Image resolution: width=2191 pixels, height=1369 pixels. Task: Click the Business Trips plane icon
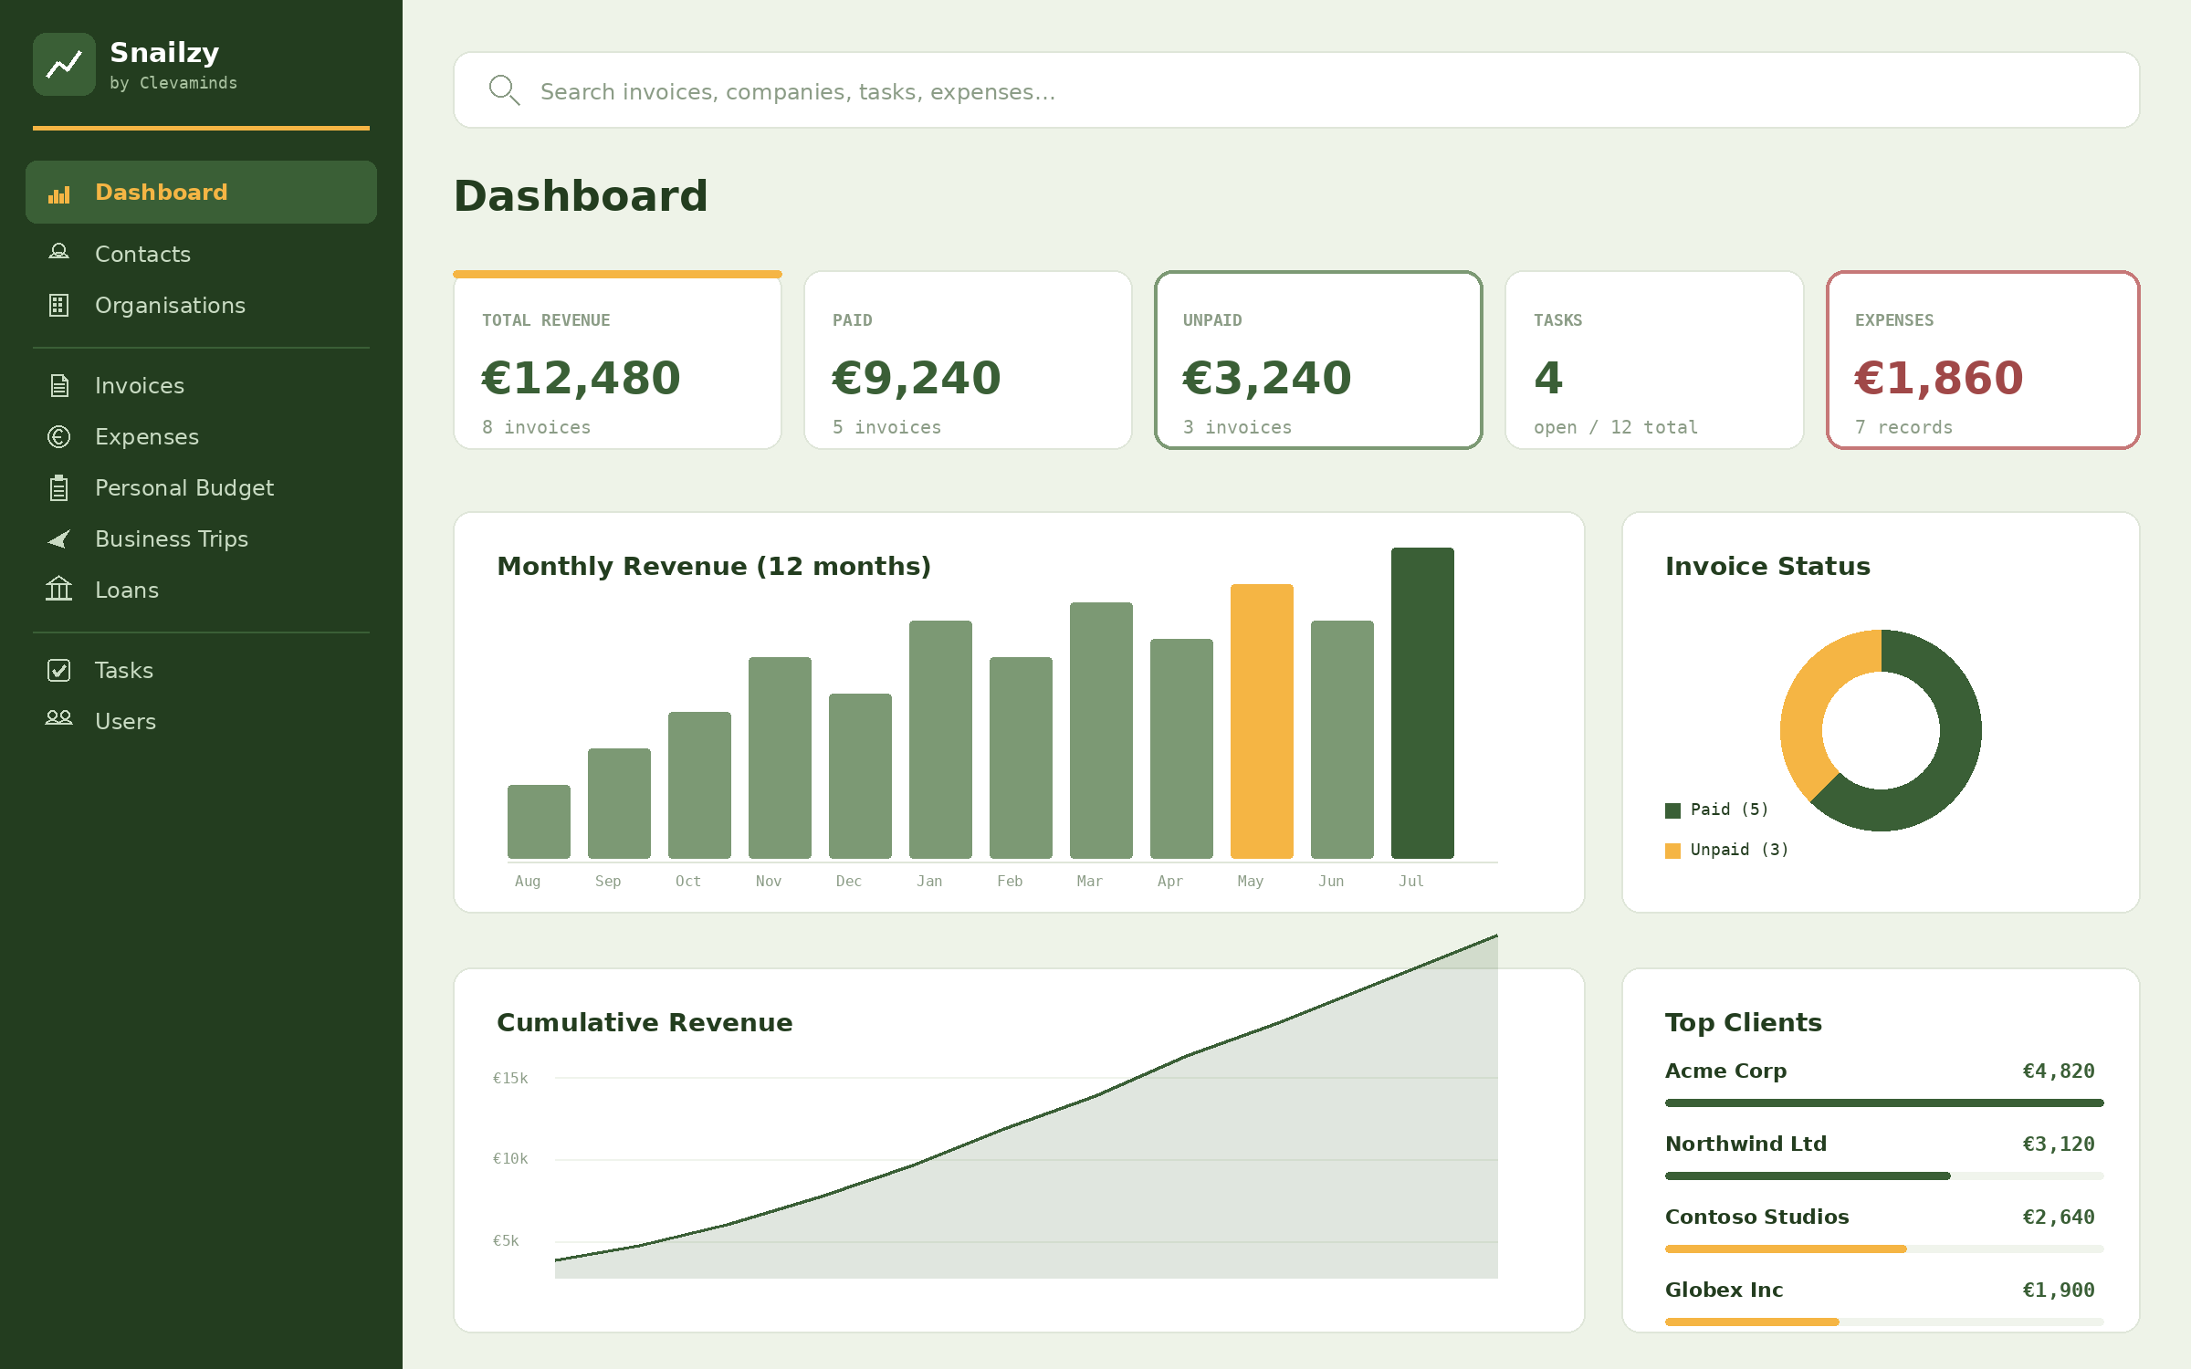coord(59,539)
